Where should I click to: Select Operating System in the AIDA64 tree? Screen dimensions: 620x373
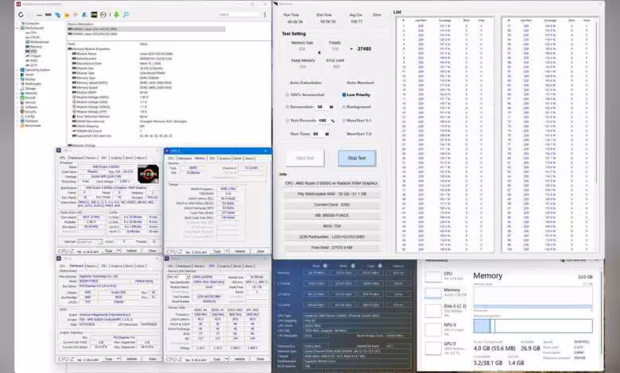pyautogui.click(x=37, y=70)
